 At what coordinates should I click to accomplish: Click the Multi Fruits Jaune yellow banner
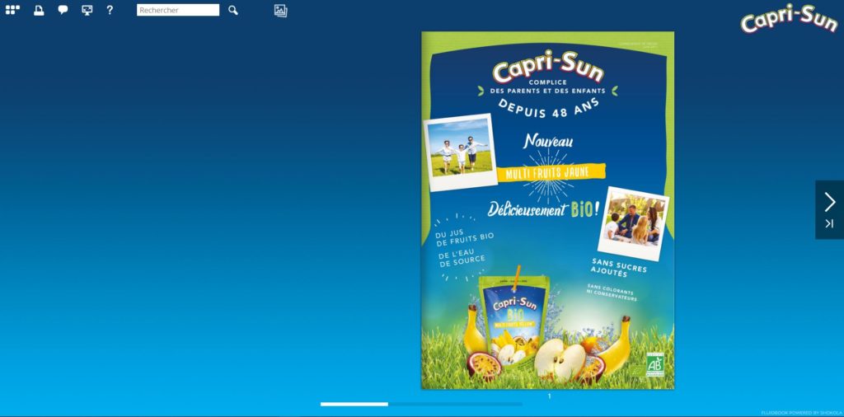coord(551,171)
